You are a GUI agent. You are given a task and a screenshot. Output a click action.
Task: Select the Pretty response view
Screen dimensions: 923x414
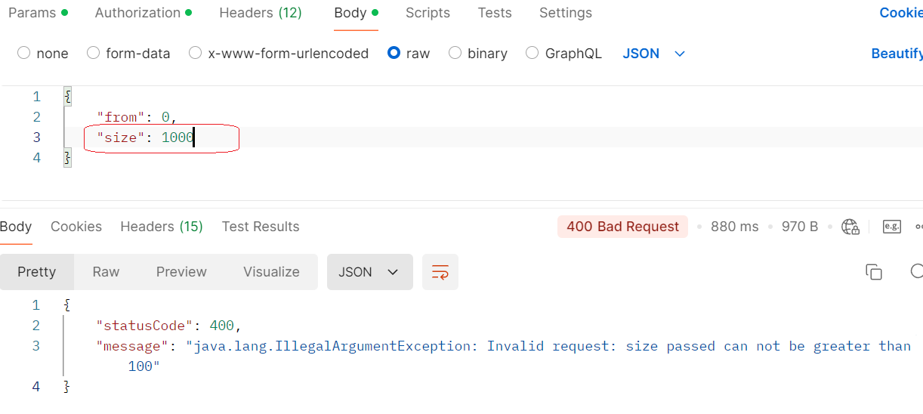37,272
